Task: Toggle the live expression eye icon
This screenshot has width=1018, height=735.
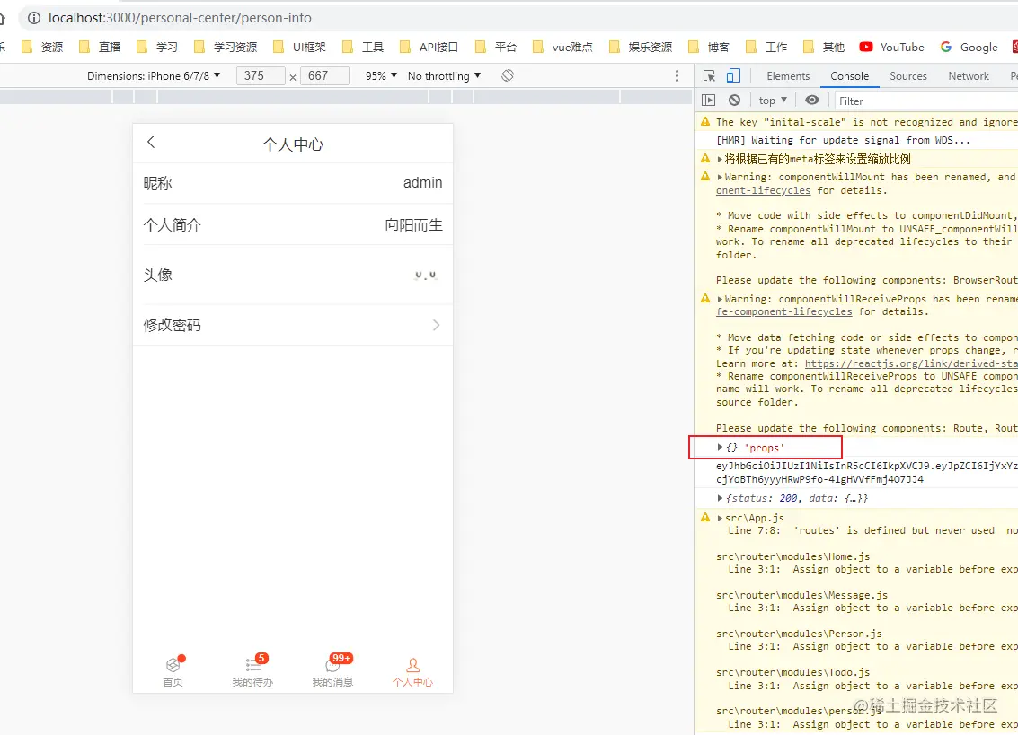Action: (812, 100)
